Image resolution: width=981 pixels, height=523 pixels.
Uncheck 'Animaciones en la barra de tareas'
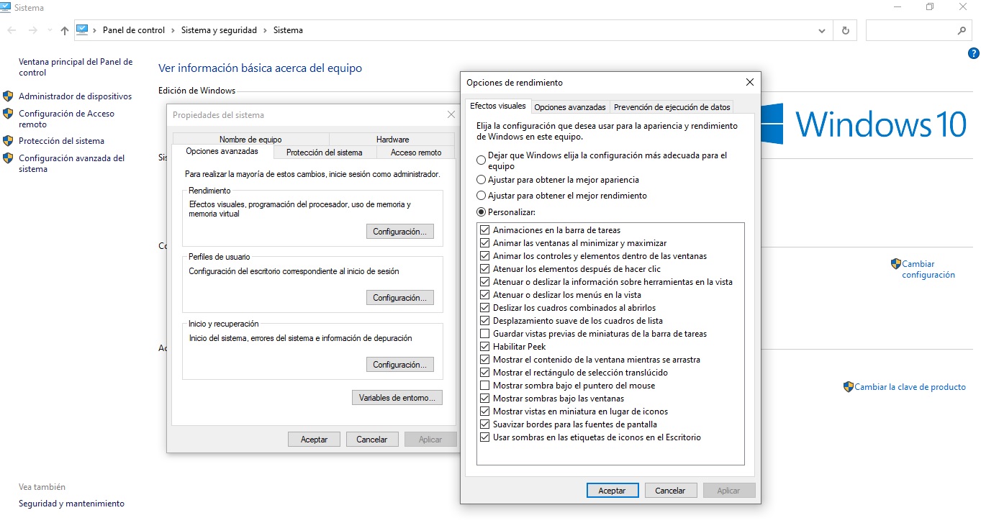click(484, 230)
